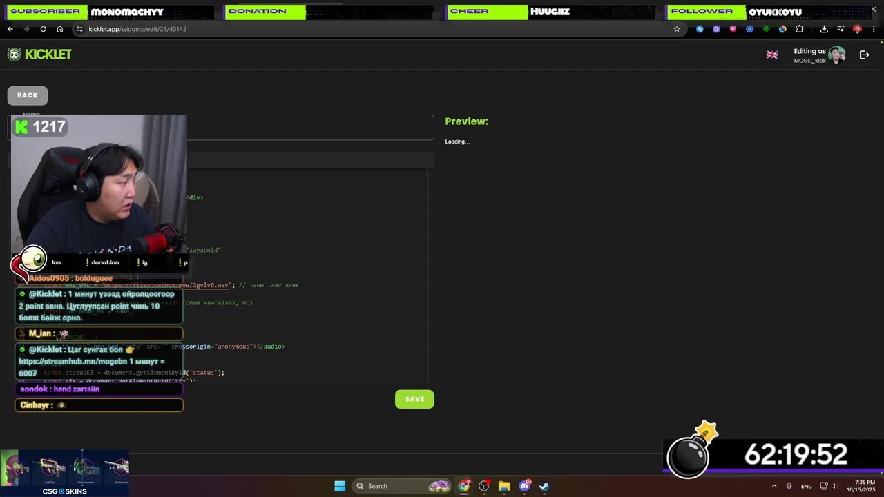Click the BACK button
This screenshot has height=497, width=884.
click(x=28, y=95)
